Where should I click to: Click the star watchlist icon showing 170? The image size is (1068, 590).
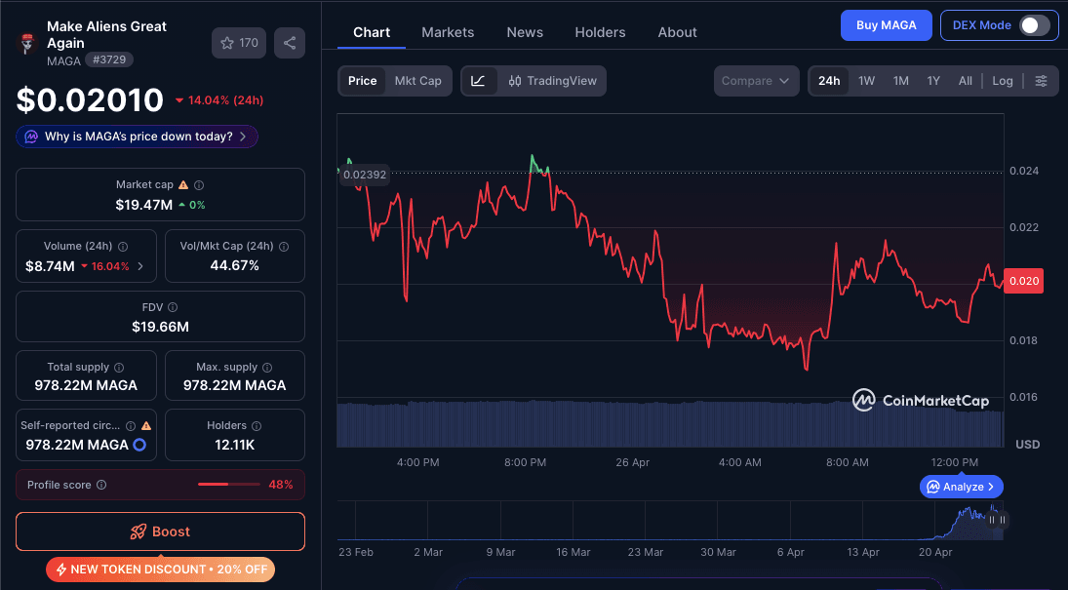pyautogui.click(x=238, y=42)
